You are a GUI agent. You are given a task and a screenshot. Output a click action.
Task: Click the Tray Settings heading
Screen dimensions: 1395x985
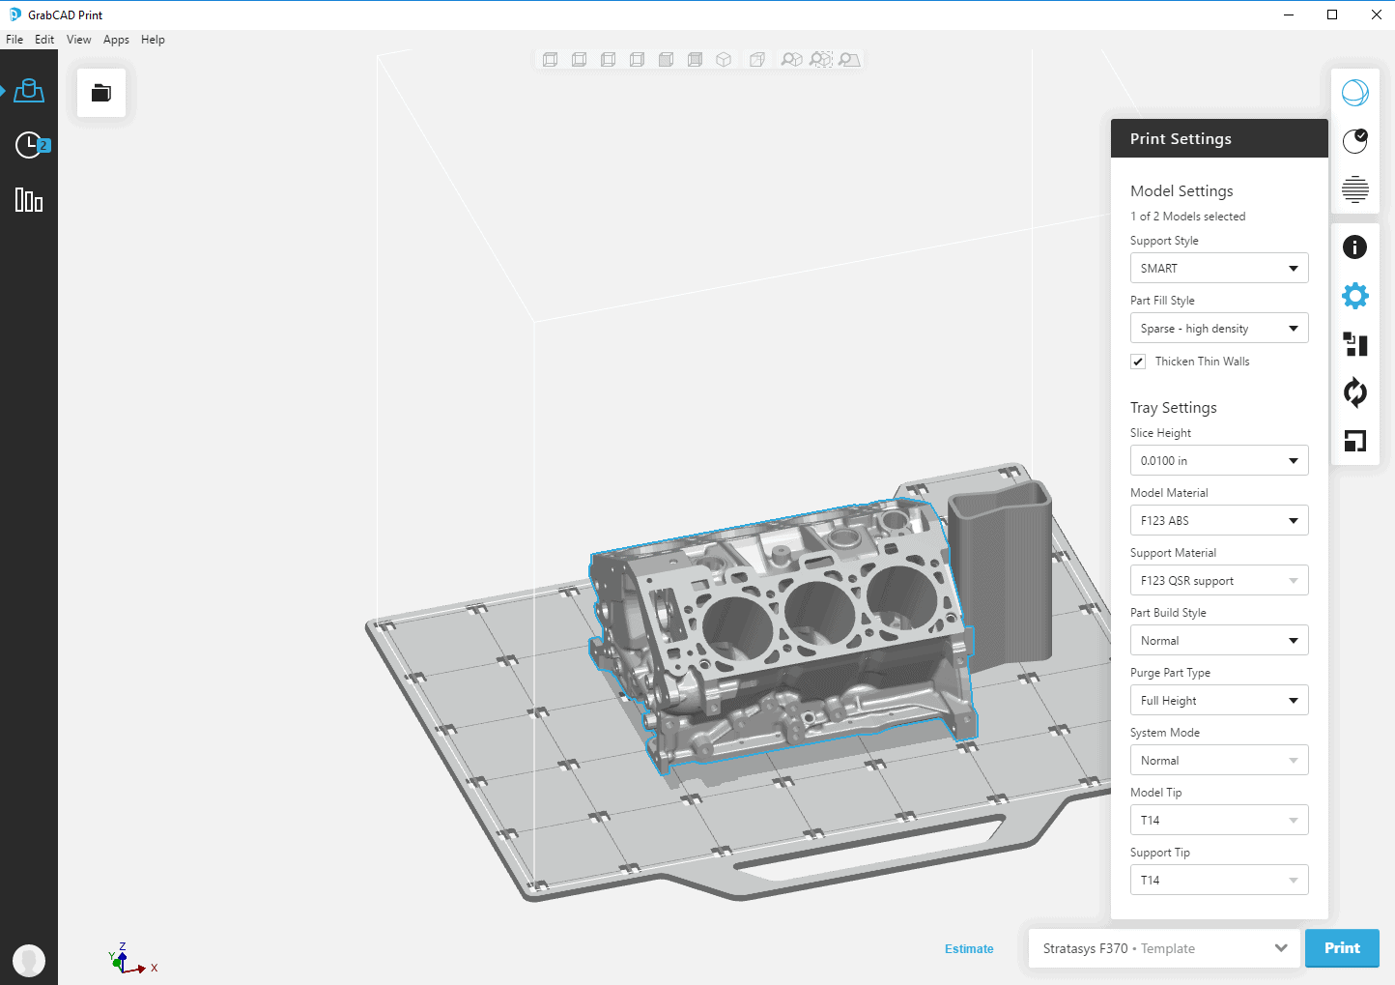point(1174,408)
